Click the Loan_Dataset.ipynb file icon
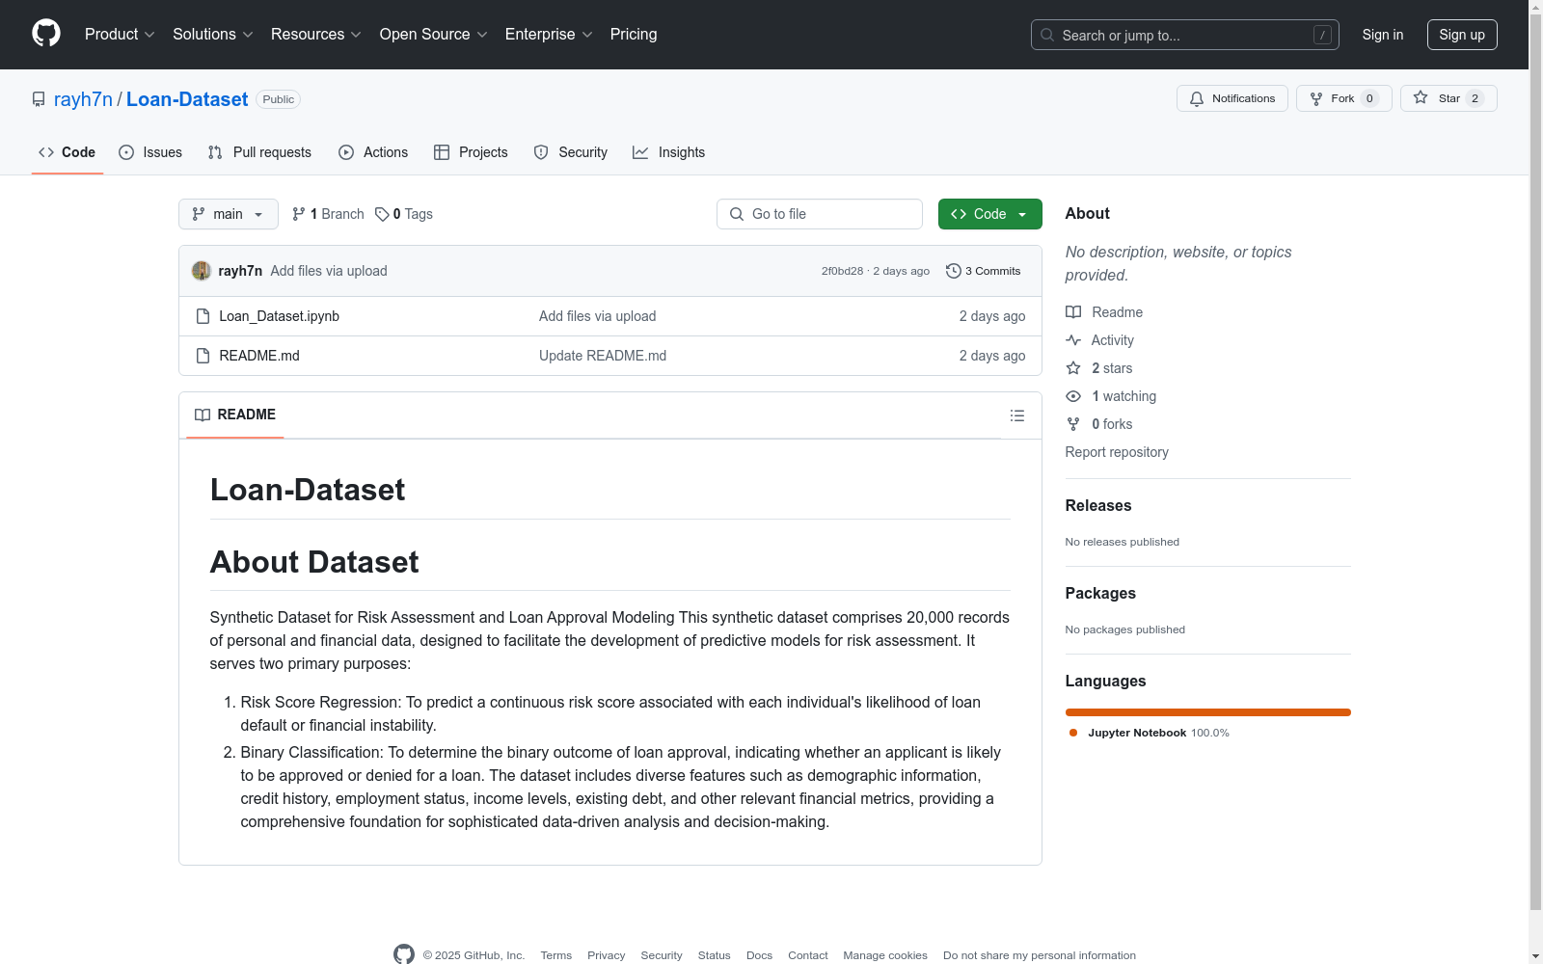 pyautogui.click(x=203, y=316)
